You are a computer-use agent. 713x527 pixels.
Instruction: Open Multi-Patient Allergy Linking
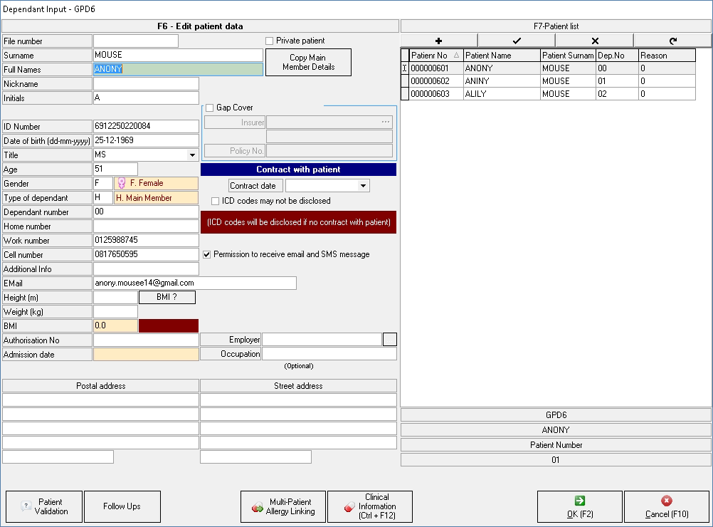point(283,506)
